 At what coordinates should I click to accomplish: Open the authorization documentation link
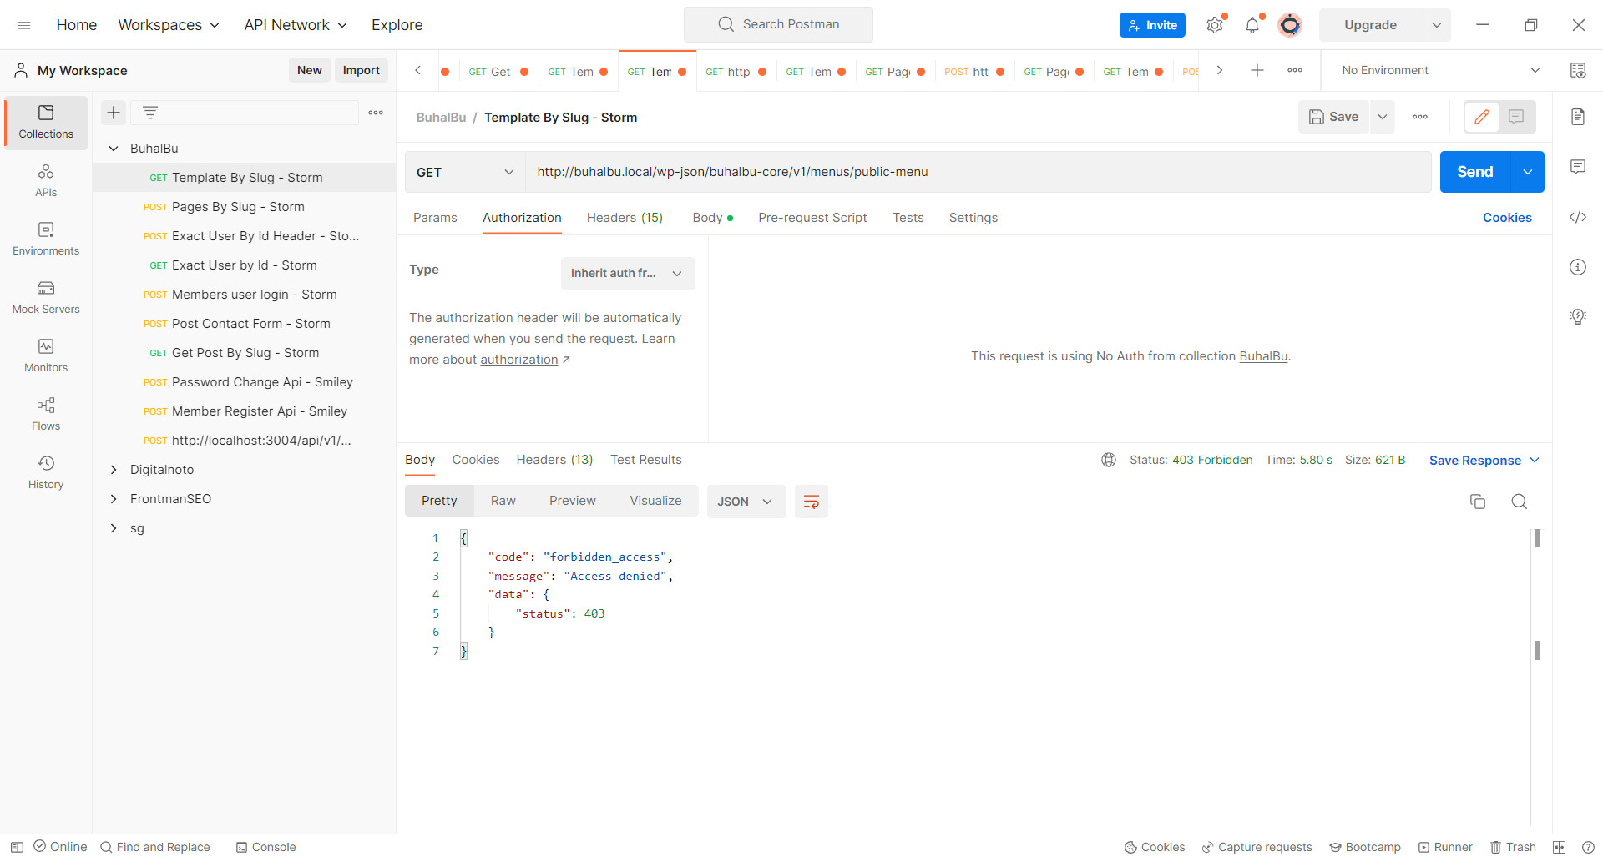519,360
